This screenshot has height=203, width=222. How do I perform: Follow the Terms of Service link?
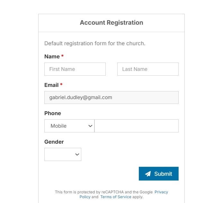coord(116,197)
